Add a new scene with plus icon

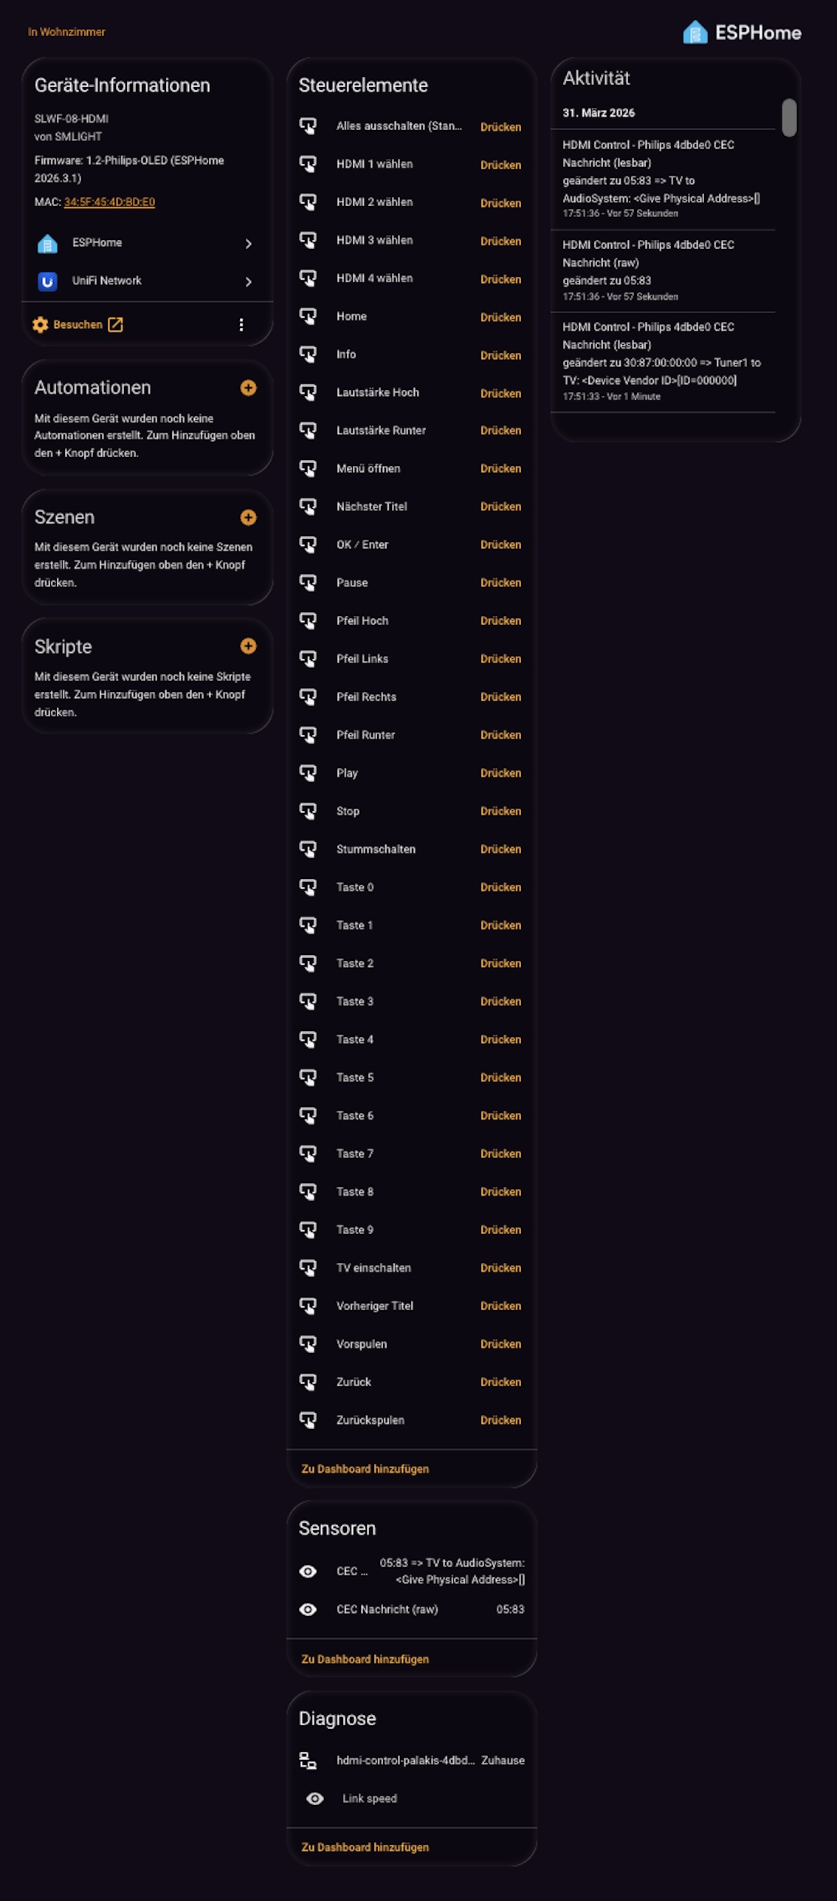pos(248,517)
